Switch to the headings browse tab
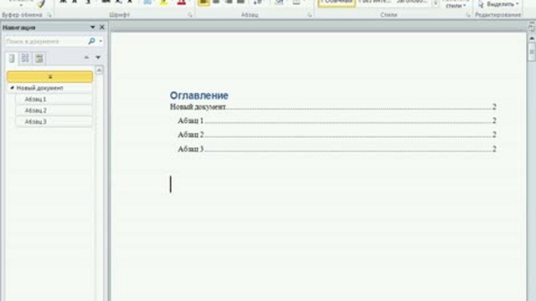 pos(12,59)
